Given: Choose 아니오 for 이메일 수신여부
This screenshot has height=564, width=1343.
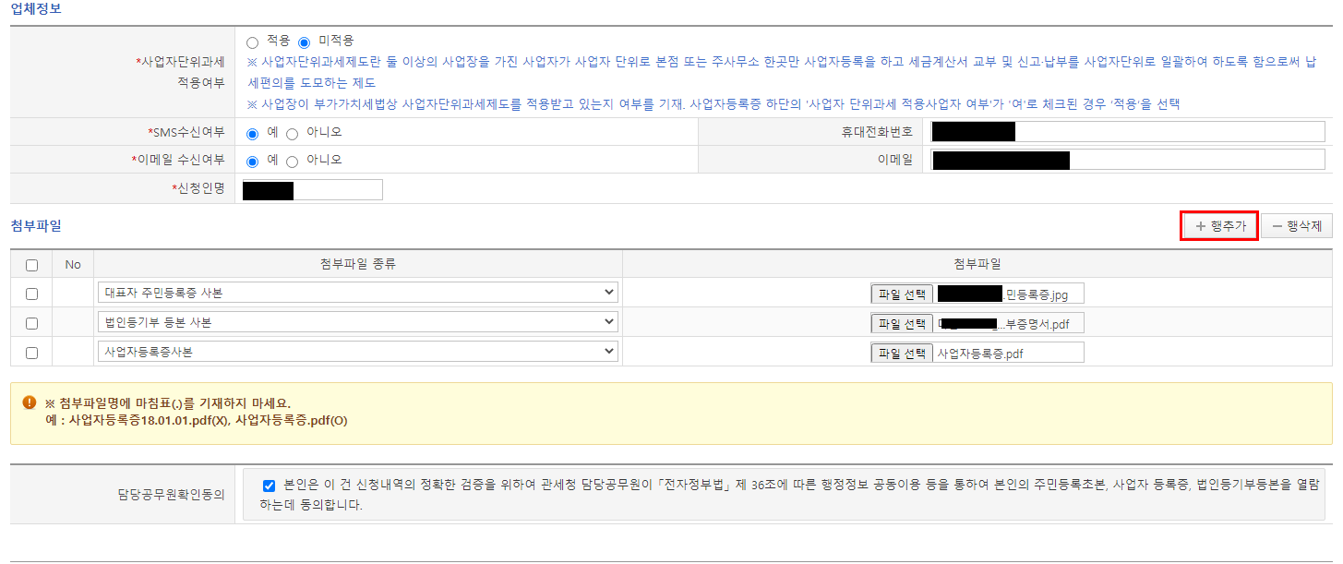Looking at the screenshot, I should [x=292, y=162].
